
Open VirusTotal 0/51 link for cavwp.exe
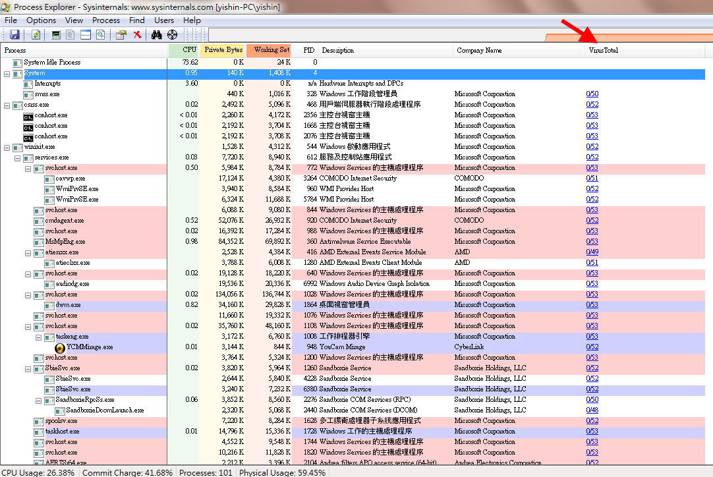coord(592,179)
